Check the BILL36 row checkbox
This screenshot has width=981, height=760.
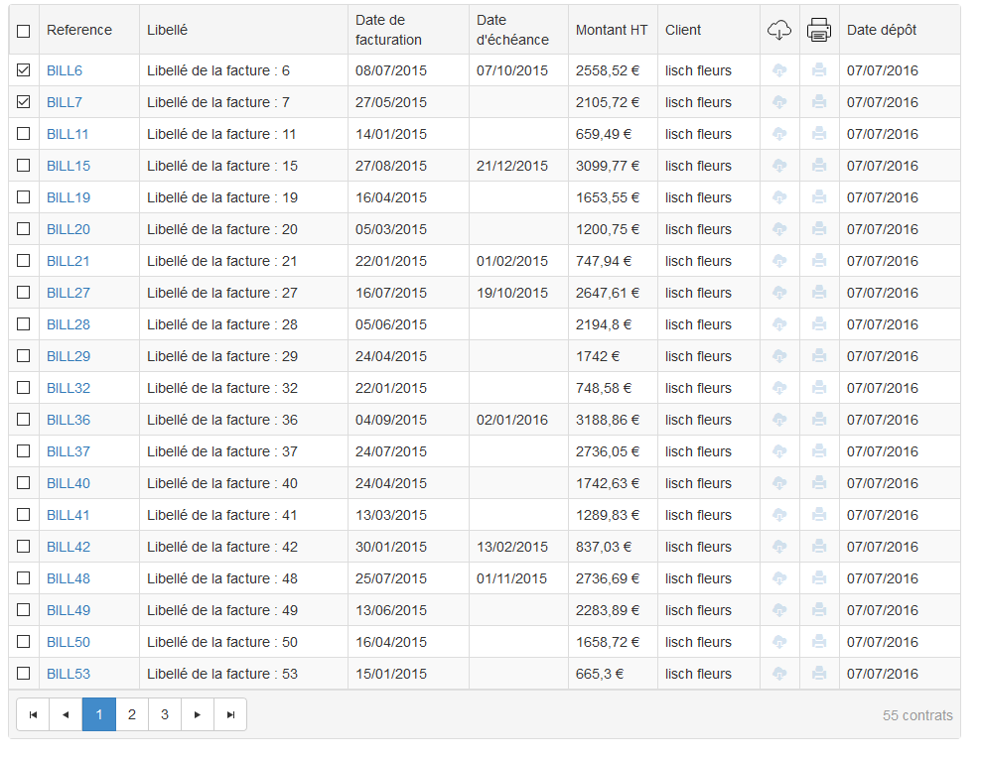[x=23, y=419]
